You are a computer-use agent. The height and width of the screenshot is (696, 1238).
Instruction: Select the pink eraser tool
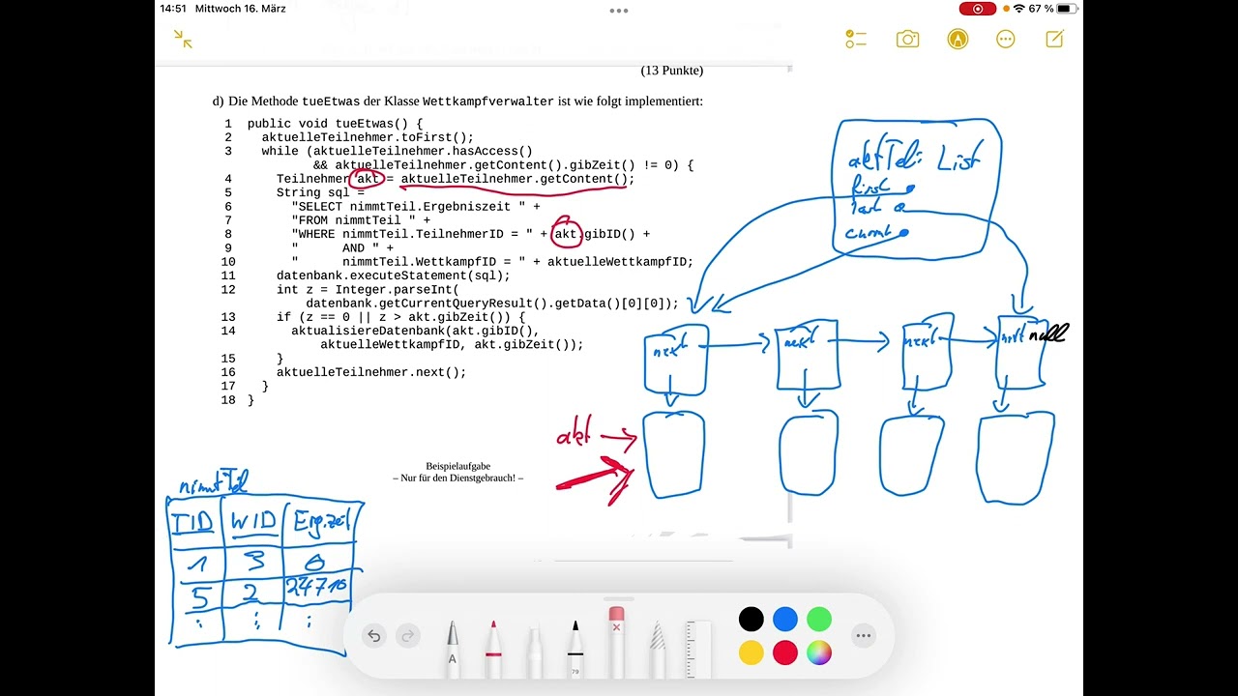pyautogui.click(x=616, y=642)
